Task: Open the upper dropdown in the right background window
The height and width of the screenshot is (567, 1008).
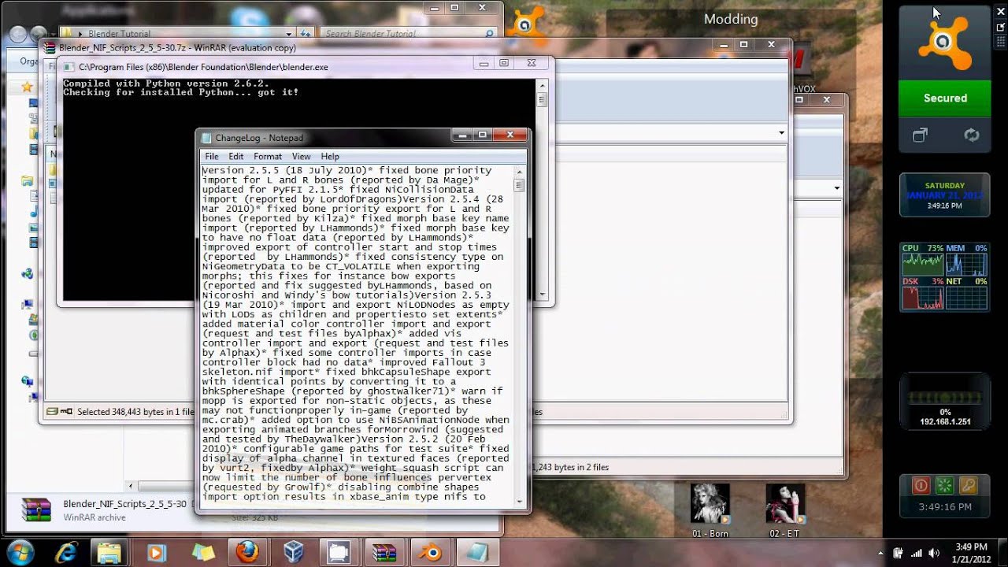Action: [781, 133]
